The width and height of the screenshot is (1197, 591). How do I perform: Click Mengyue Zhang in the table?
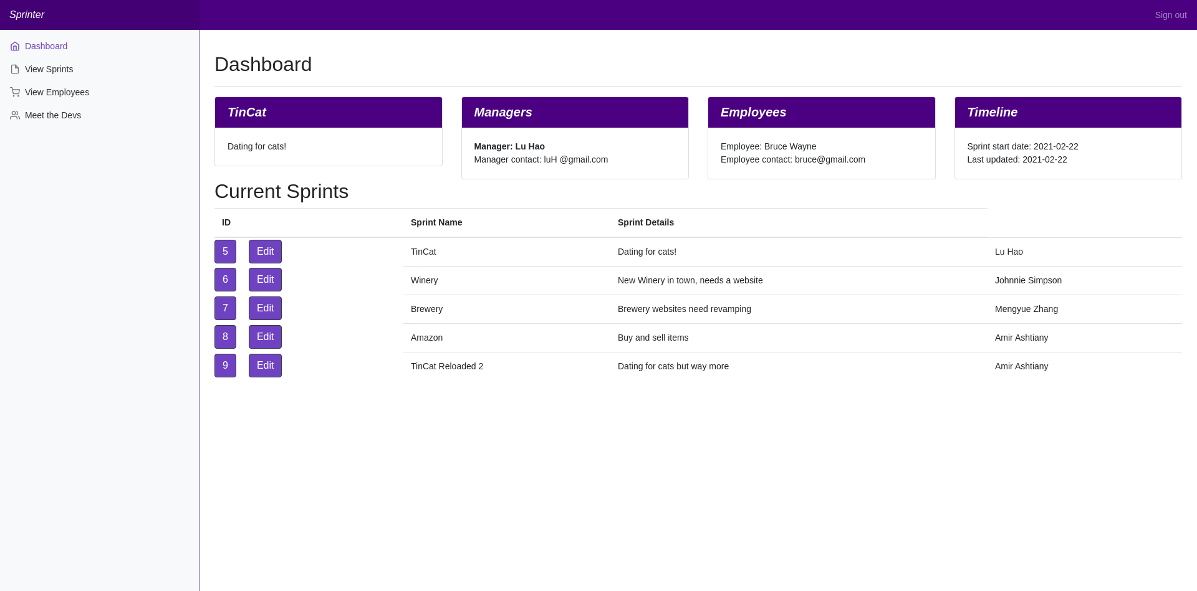1026,309
